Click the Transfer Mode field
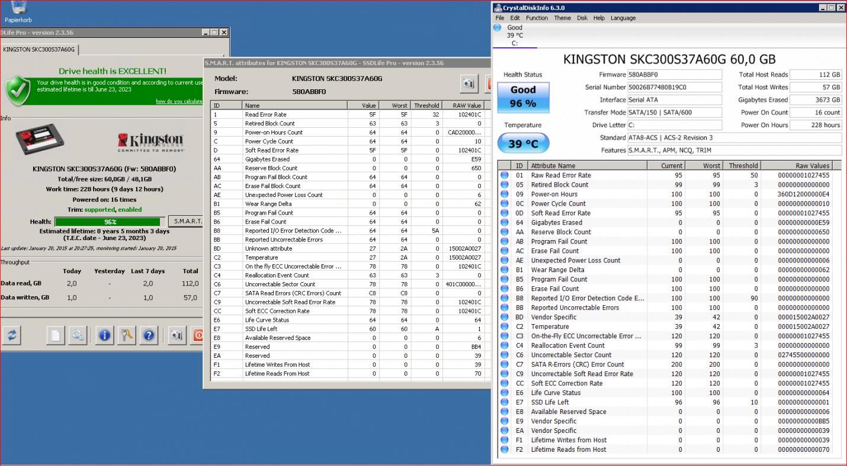 (675, 112)
